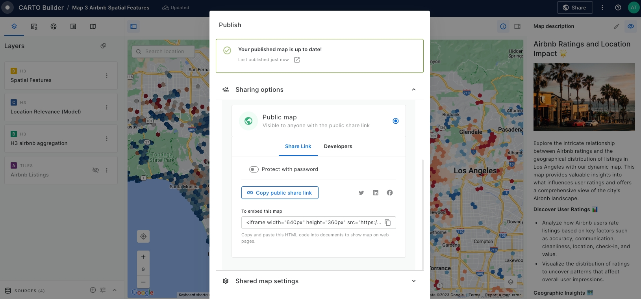Edit the map description pencil icon

pos(617,26)
